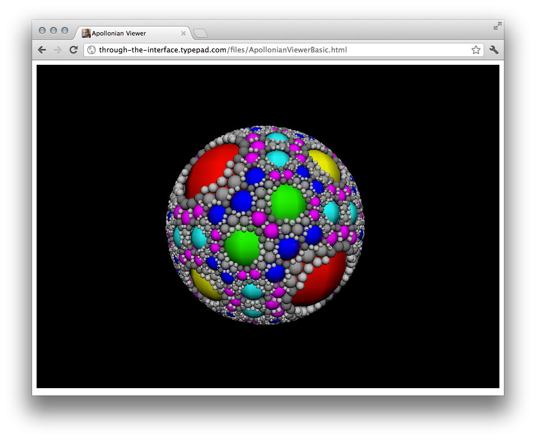Open the Chrome wrench menu
The image size is (536, 440).
[494, 50]
